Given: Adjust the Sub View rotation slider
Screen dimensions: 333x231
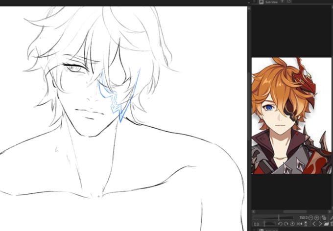Looking at the screenshot, I should click(264, 224).
